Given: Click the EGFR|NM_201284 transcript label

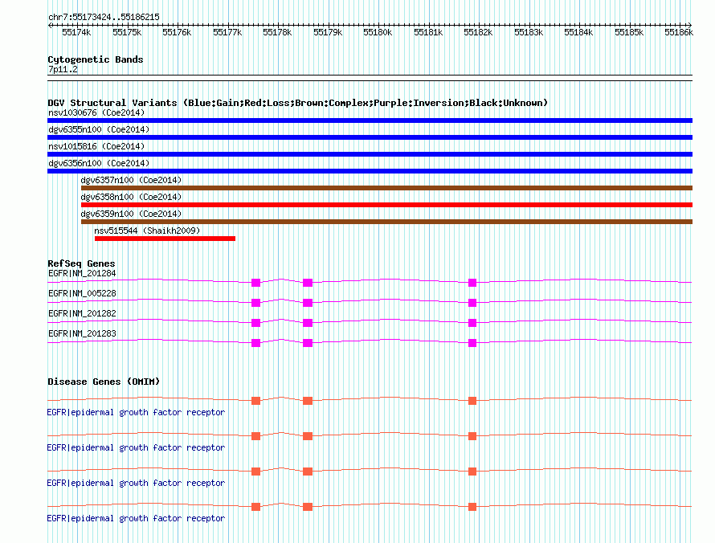Looking at the screenshot, I should [82, 274].
